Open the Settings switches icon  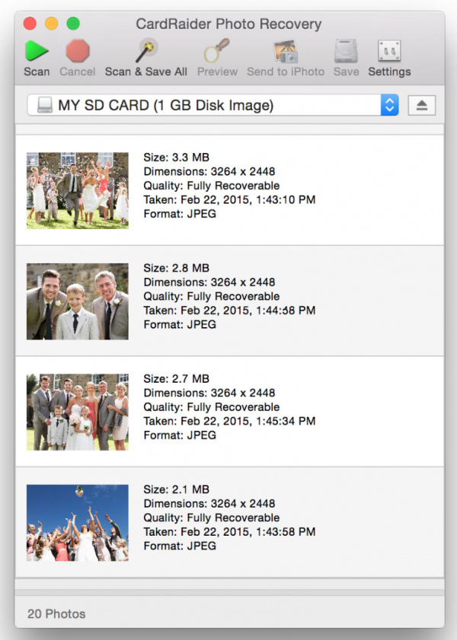(x=389, y=52)
